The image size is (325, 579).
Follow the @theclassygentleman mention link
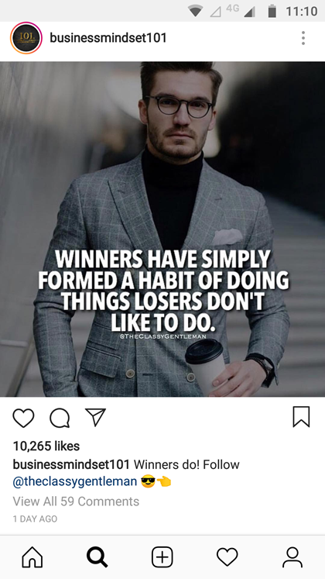tap(75, 481)
